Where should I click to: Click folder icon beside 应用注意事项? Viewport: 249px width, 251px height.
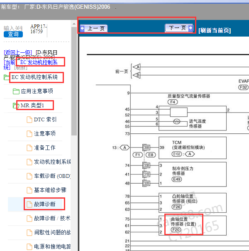click(x=16, y=91)
